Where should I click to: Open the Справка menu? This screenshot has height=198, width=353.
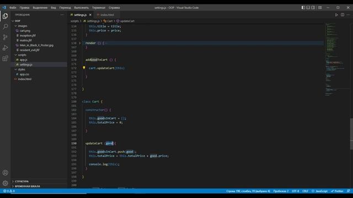(114, 8)
